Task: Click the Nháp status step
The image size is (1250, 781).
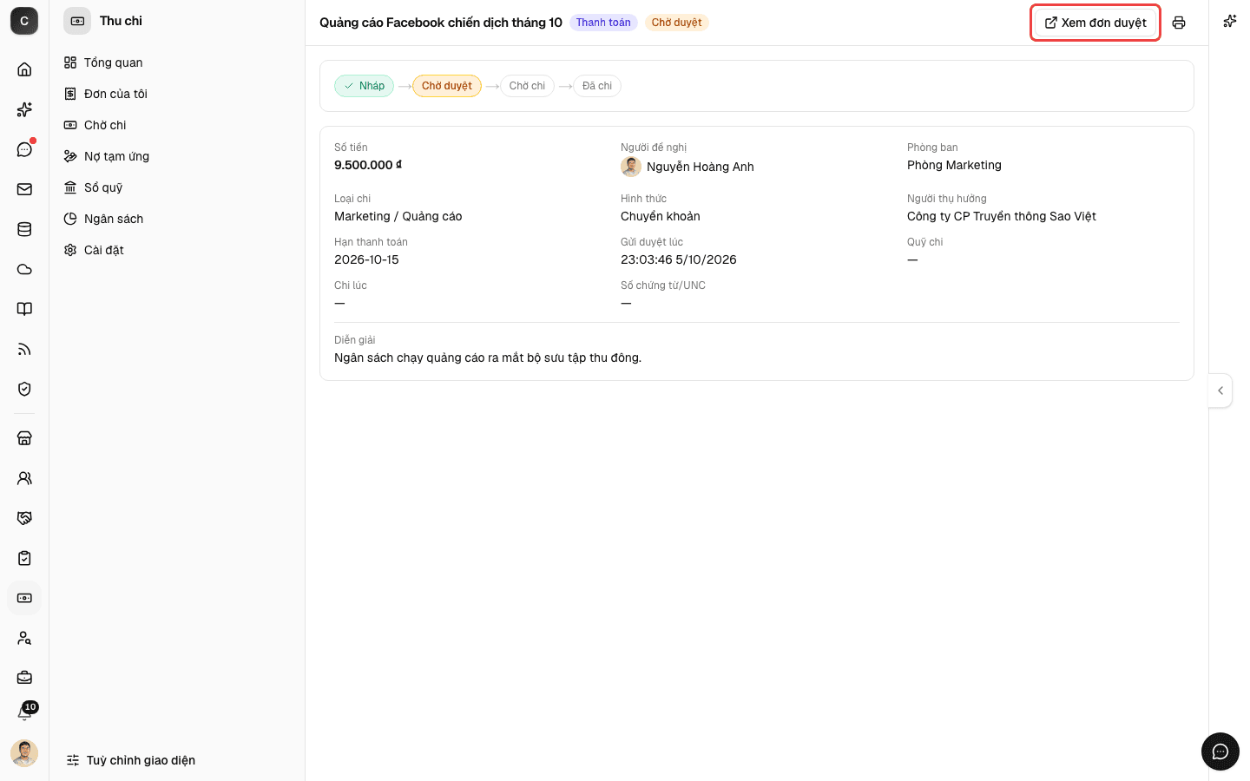Action: coord(365,86)
